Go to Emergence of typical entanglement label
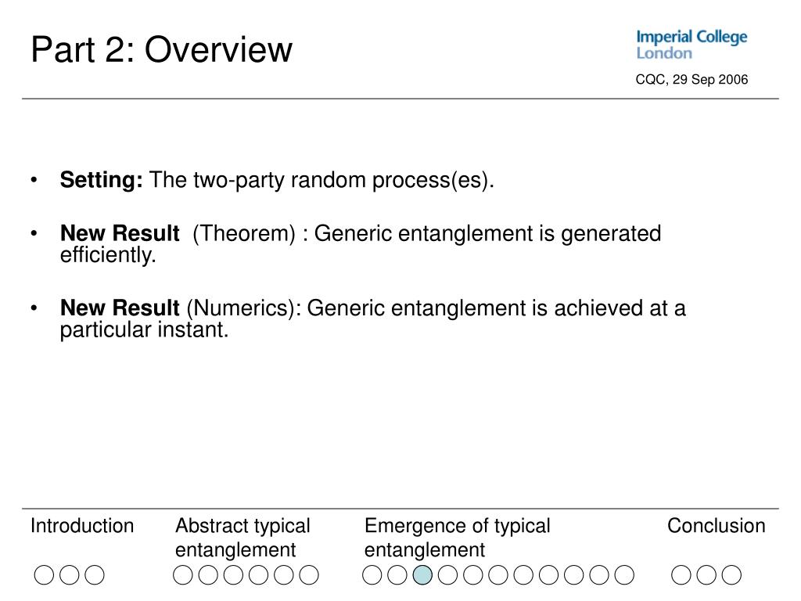801x601 pixels. 457,538
